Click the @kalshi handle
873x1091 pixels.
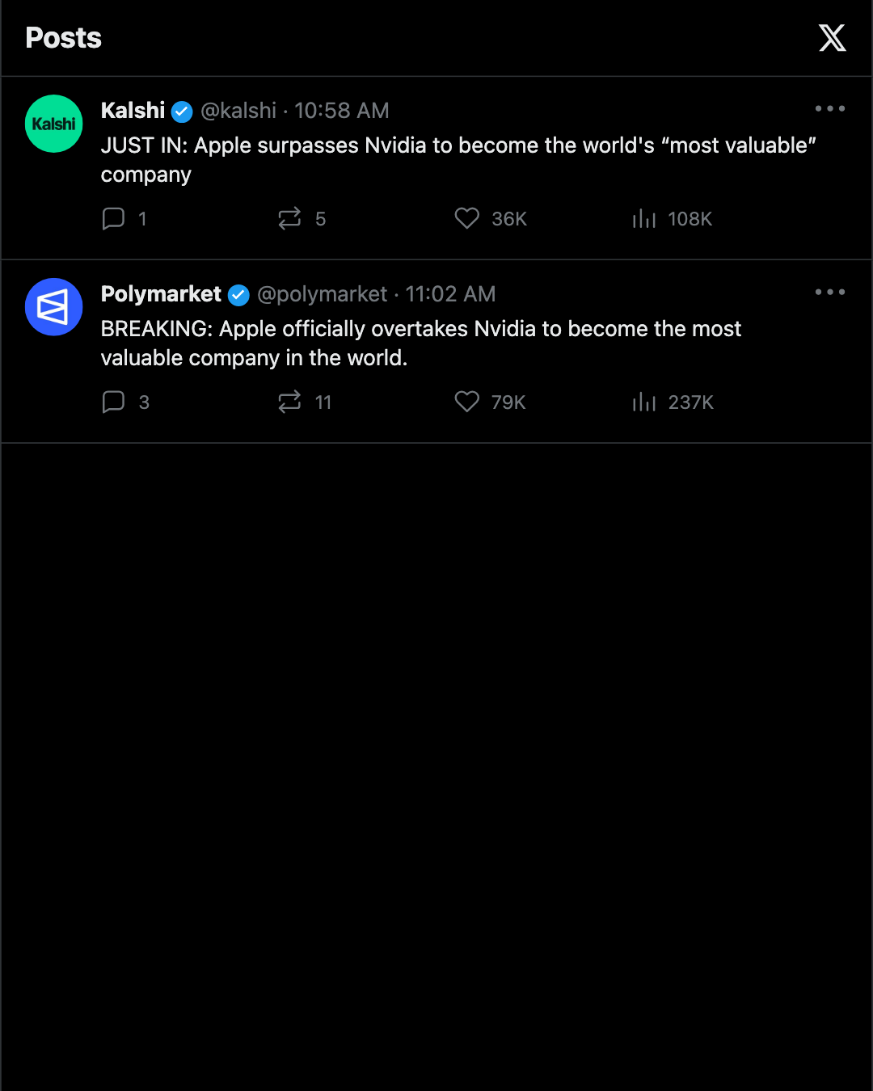coord(238,111)
